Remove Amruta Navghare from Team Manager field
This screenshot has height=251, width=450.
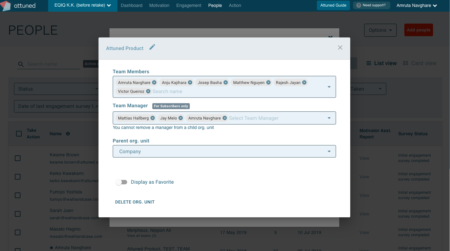click(225, 118)
